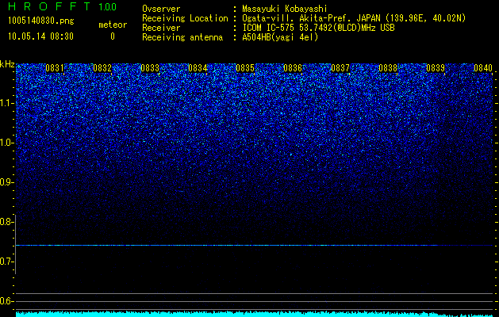499x317 pixels.
Task: Click location text Ogata-vill. Akita-Pref. JAPAN
Action: (313, 18)
